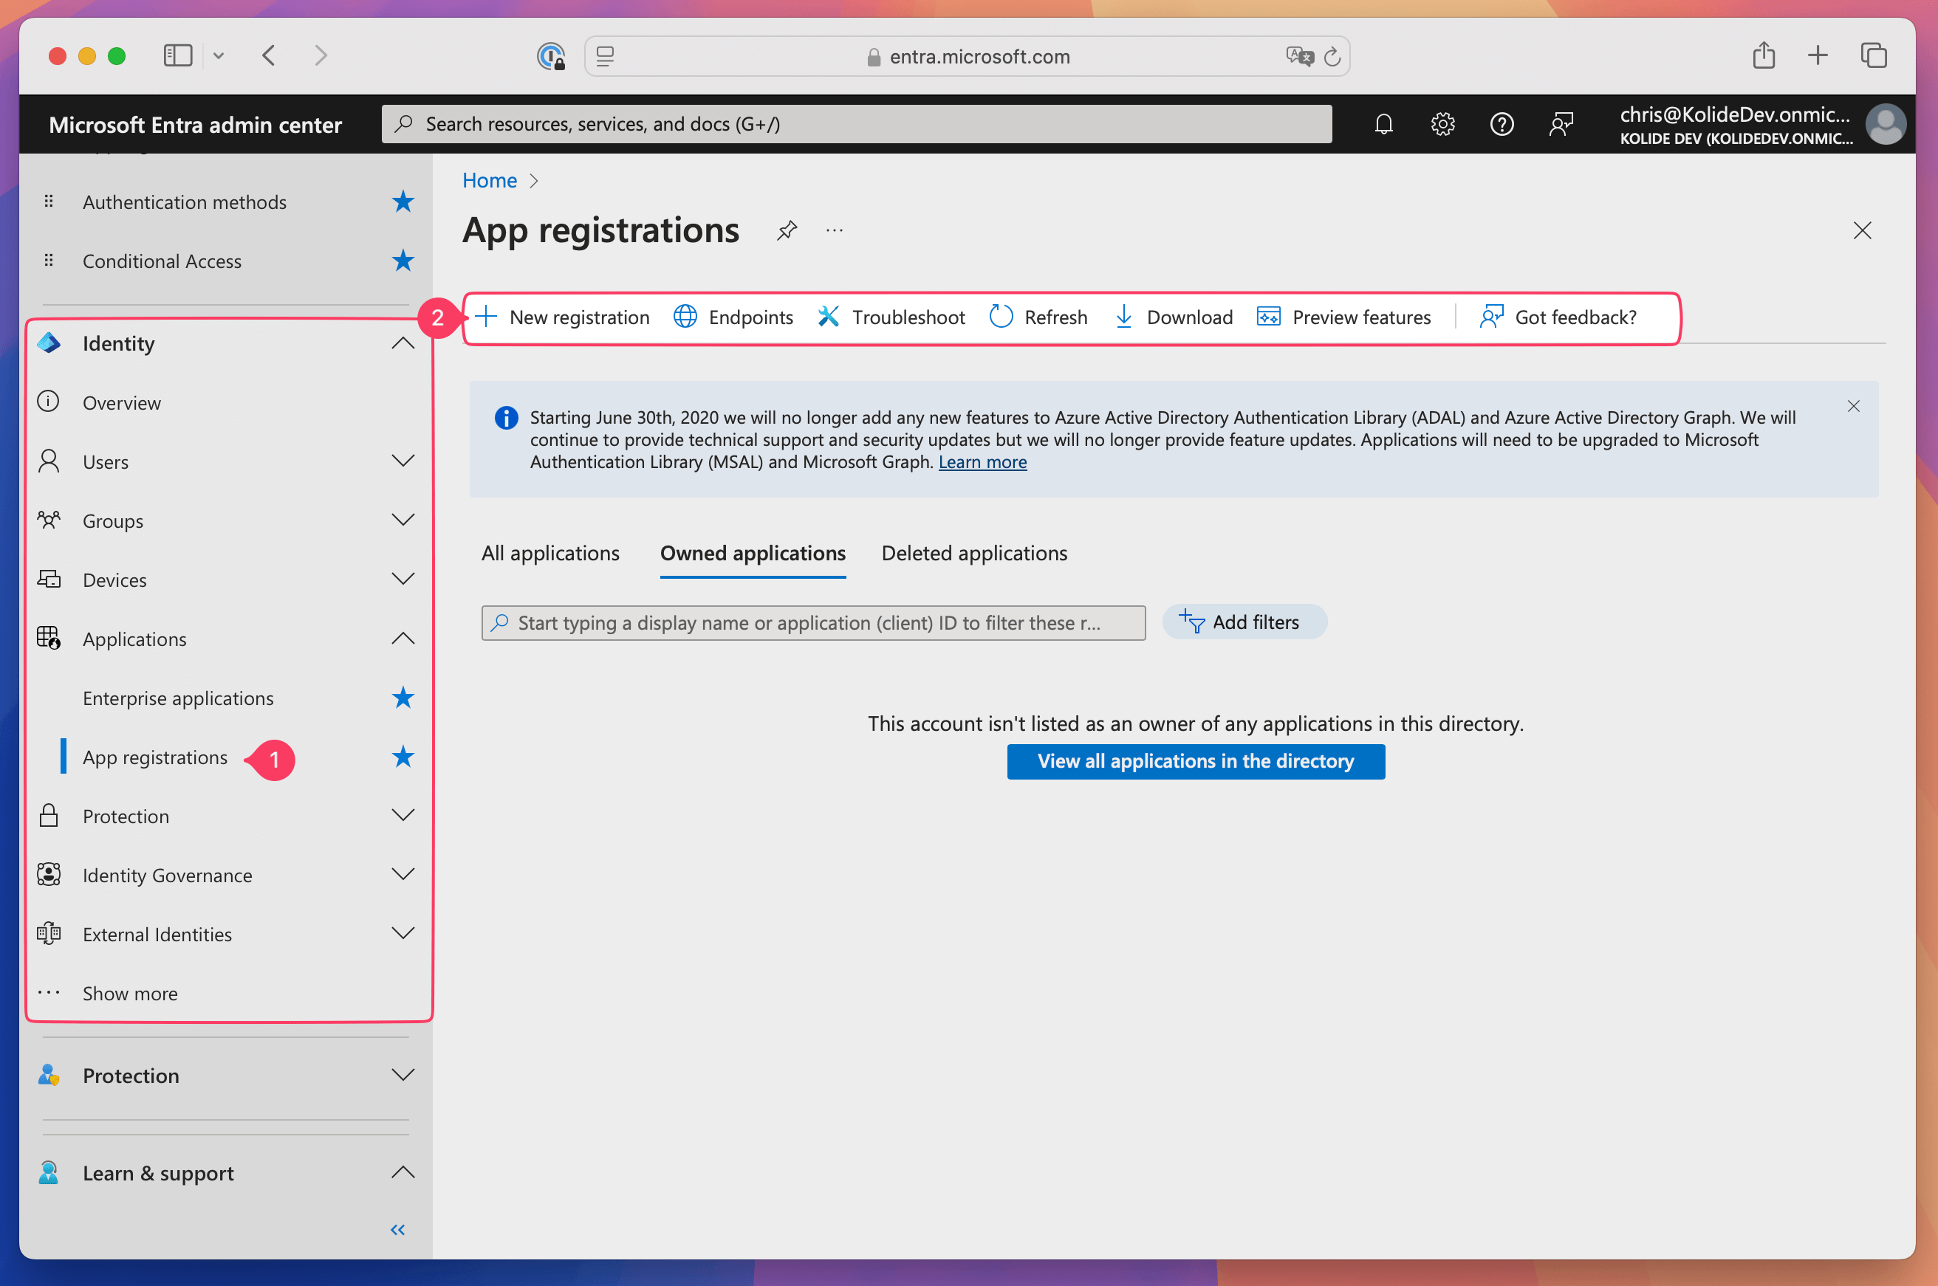Collapse the Applications sidebar section
The width and height of the screenshot is (1938, 1286).
point(402,638)
